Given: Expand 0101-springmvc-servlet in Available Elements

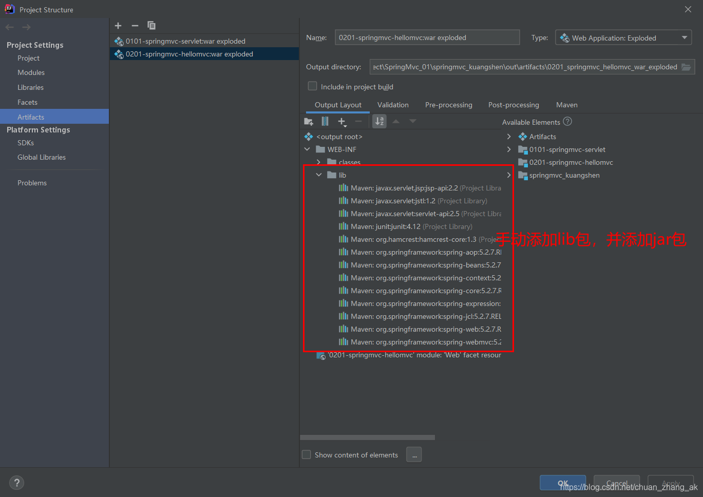Looking at the screenshot, I should pos(509,149).
